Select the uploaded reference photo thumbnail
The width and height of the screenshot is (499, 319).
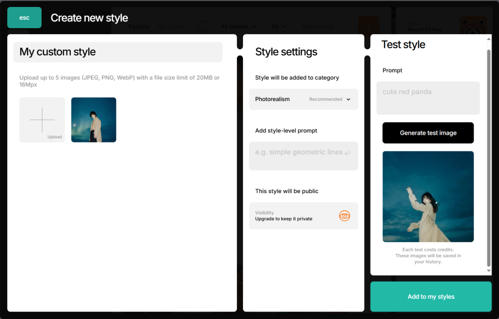pos(93,120)
